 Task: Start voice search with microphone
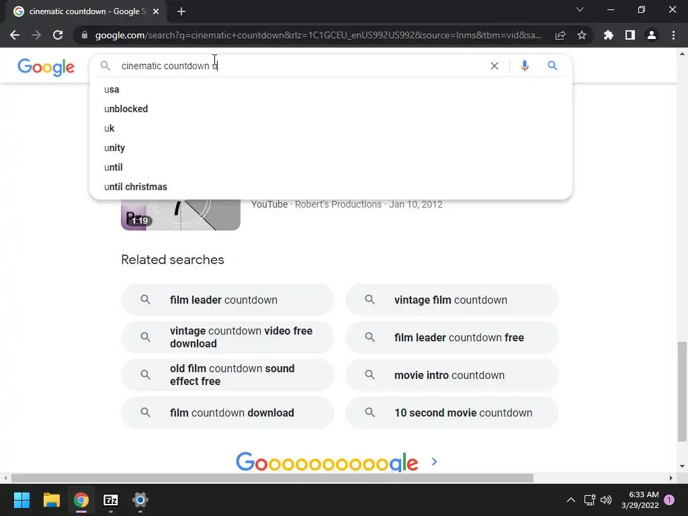(x=524, y=66)
